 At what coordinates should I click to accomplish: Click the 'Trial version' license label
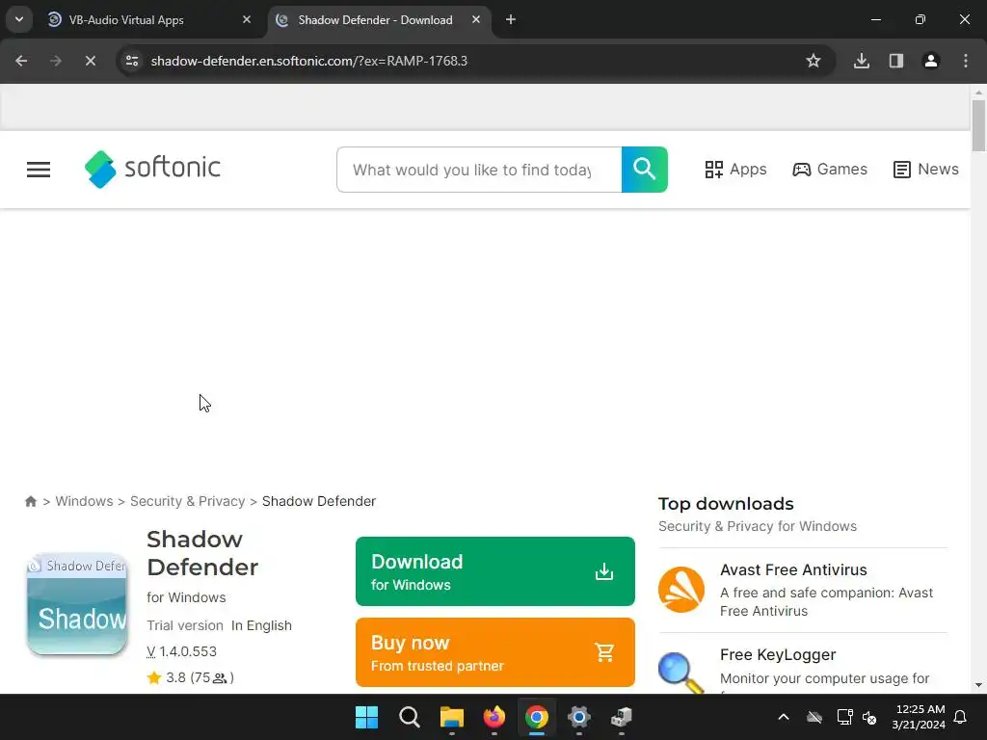coord(184,625)
